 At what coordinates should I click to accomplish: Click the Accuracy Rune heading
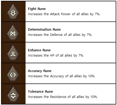pos(40,71)
